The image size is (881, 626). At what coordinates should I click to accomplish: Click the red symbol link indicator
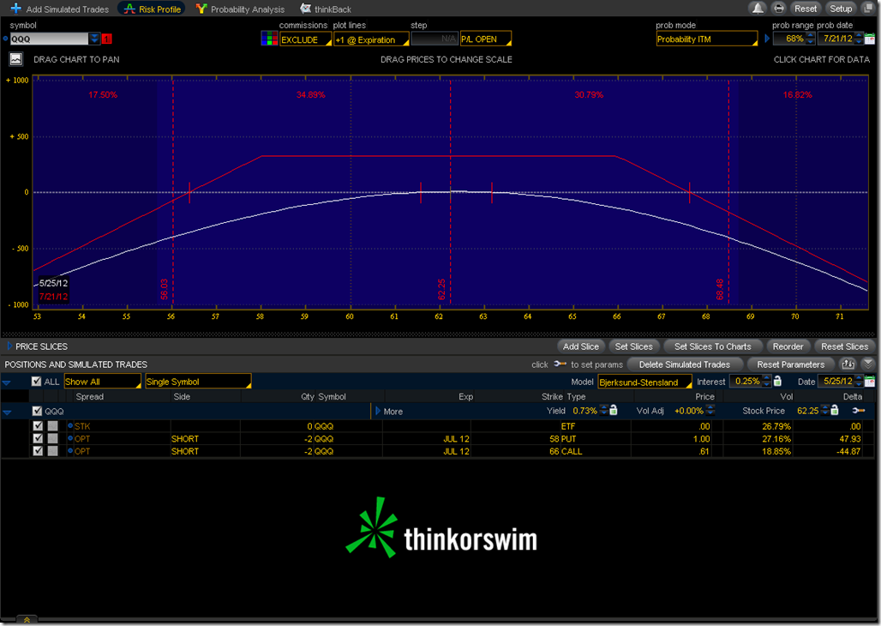tap(107, 39)
